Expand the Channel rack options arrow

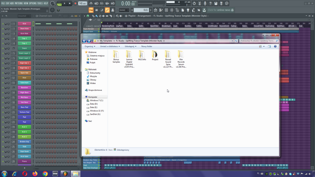tap(3, 16)
